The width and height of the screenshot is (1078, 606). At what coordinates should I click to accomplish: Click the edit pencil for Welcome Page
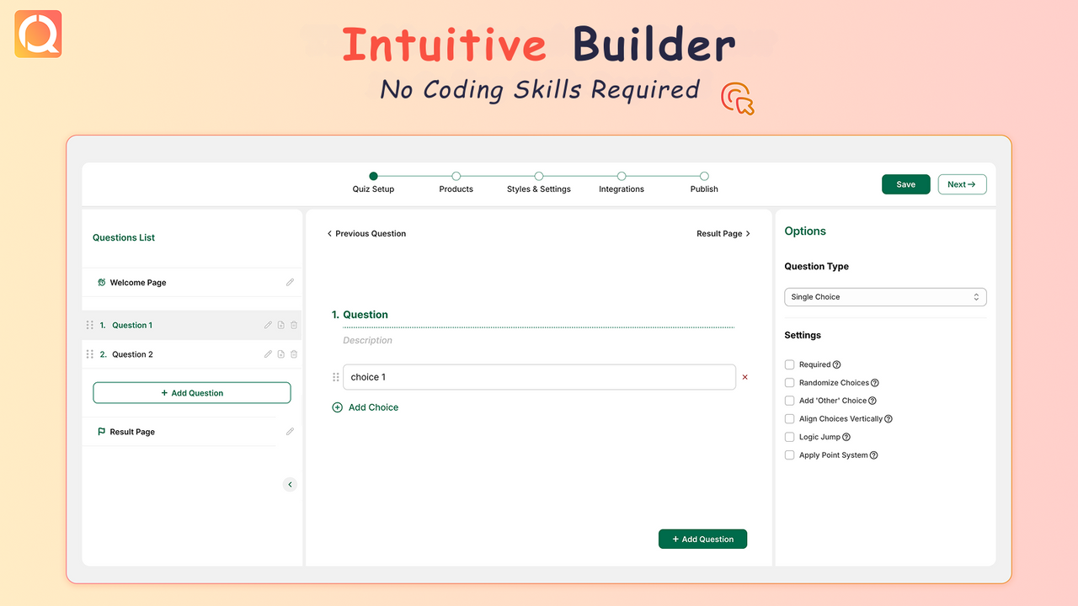[290, 283]
